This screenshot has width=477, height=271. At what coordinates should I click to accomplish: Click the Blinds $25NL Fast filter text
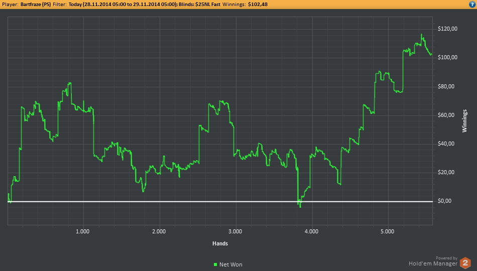(199, 5)
